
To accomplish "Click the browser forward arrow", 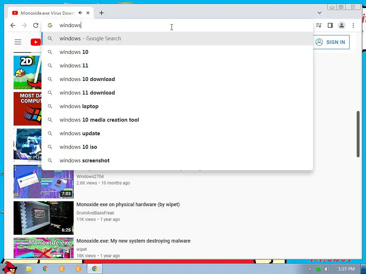I will coord(24,25).
